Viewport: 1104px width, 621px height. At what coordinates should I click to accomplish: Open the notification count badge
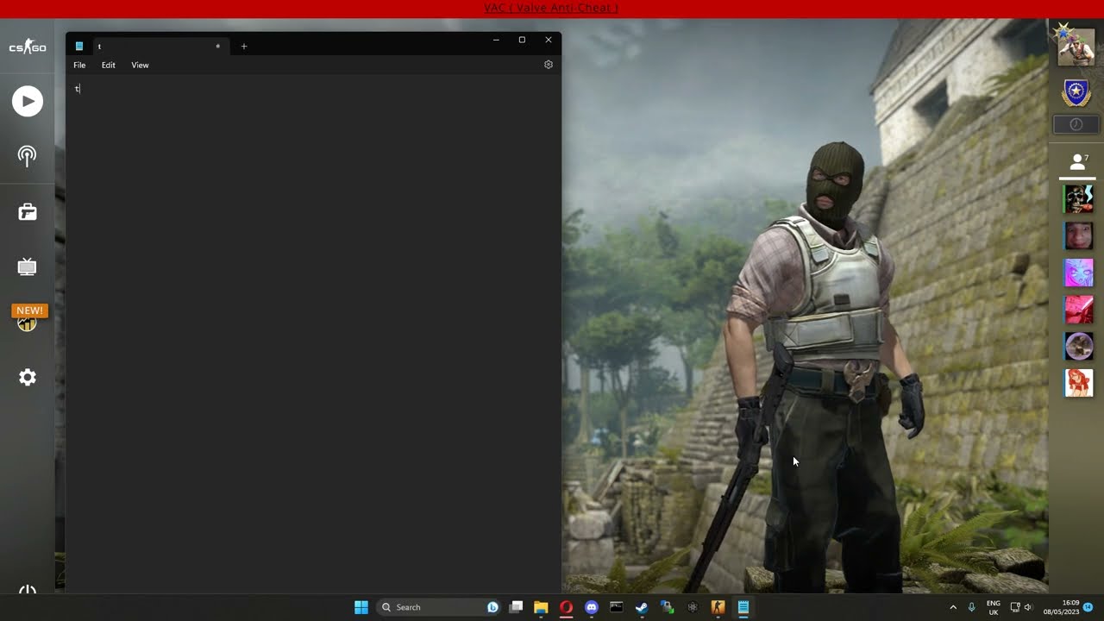point(1088,607)
